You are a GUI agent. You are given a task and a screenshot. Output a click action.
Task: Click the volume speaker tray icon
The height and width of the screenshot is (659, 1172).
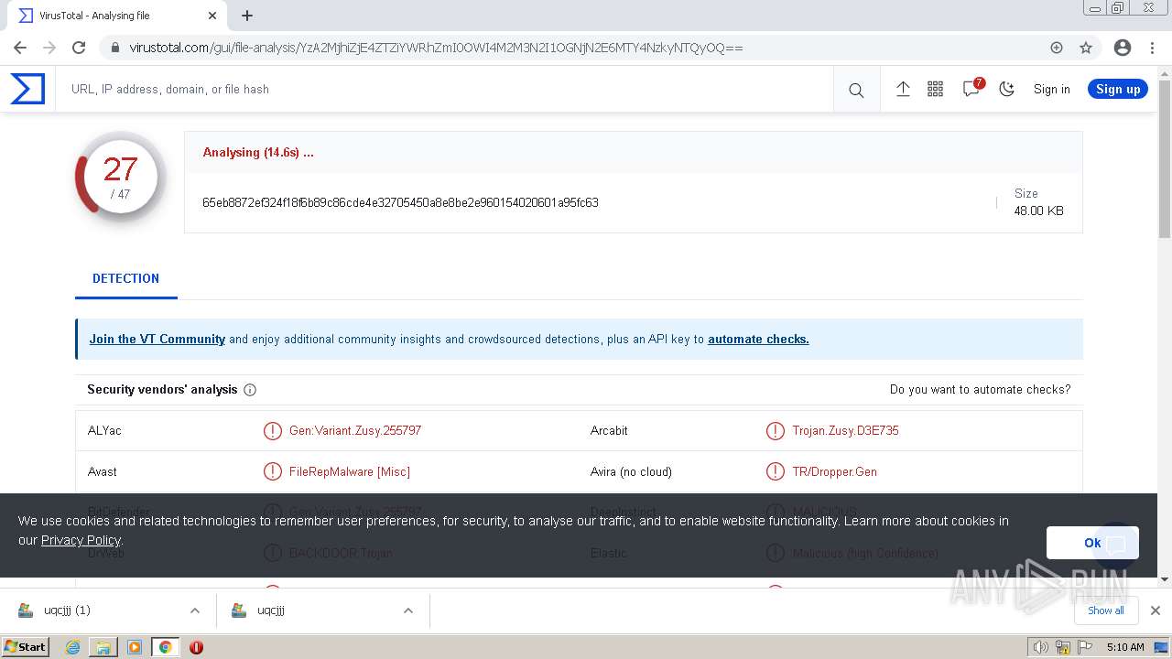[1040, 647]
